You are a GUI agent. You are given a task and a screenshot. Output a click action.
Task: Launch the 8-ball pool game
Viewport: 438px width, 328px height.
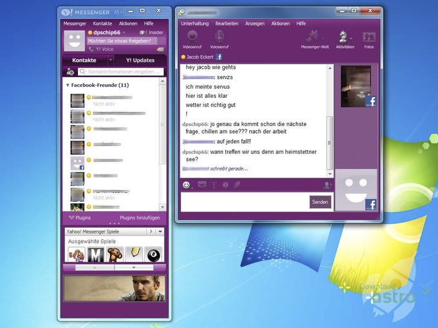click(153, 254)
